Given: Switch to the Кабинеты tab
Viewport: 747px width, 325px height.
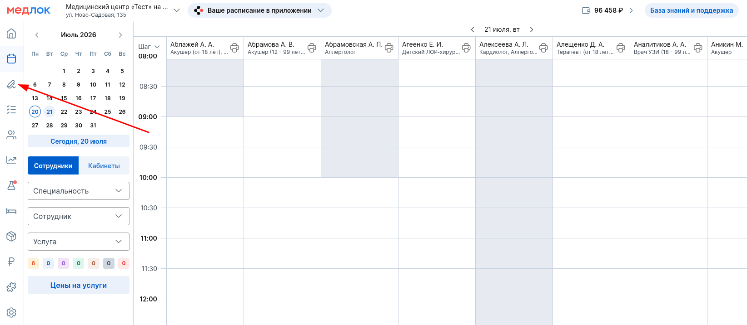Looking at the screenshot, I should tap(104, 165).
